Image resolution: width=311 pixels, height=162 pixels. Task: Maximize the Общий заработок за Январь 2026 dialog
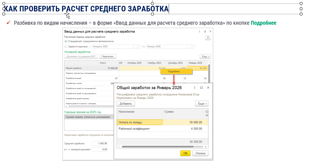click(201, 88)
